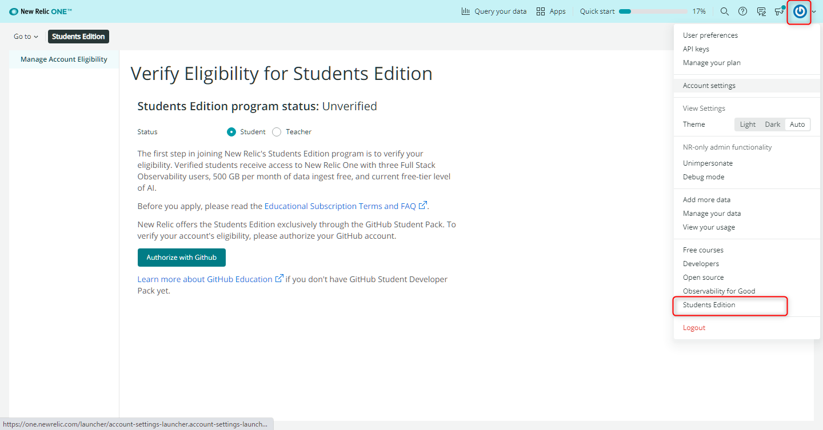Open Learn more about GitHub Education link
The height and width of the screenshot is (430, 823).
tap(205, 279)
